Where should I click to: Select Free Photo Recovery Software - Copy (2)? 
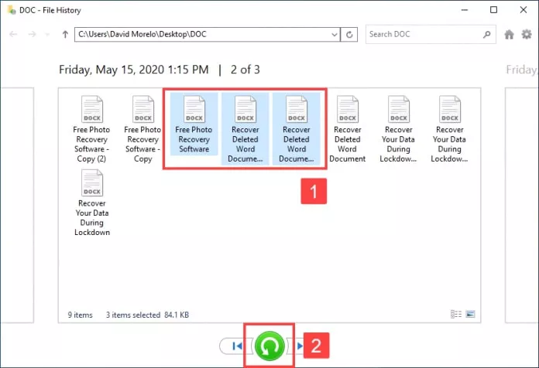(92, 129)
